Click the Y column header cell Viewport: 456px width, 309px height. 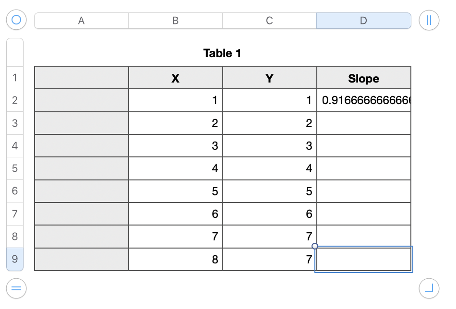pyautogui.click(x=269, y=78)
